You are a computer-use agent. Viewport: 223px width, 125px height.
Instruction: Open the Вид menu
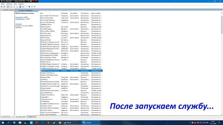[x=15, y=4]
